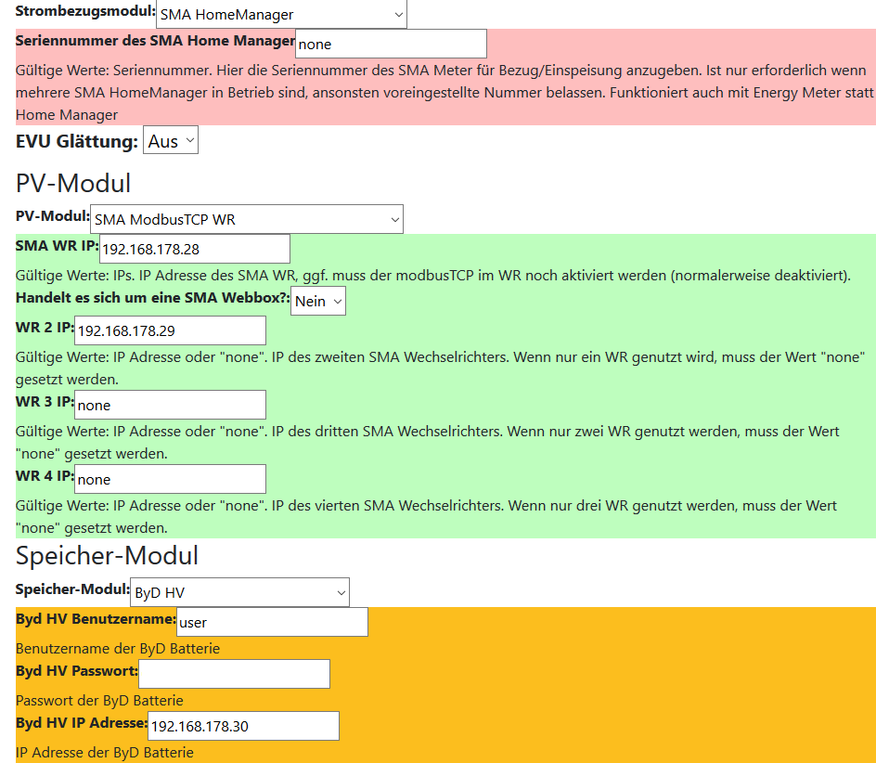Click the help text about zweiten SMA Wechselrichters

(440, 368)
